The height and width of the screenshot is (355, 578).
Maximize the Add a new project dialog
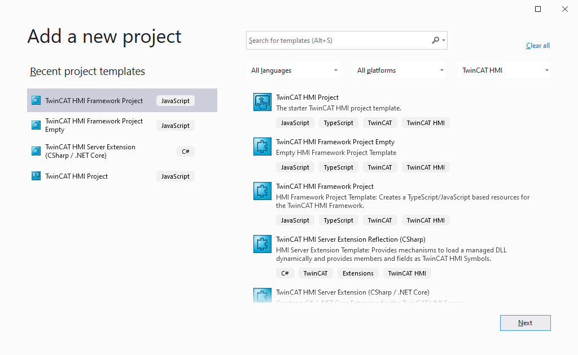(538, 9)
